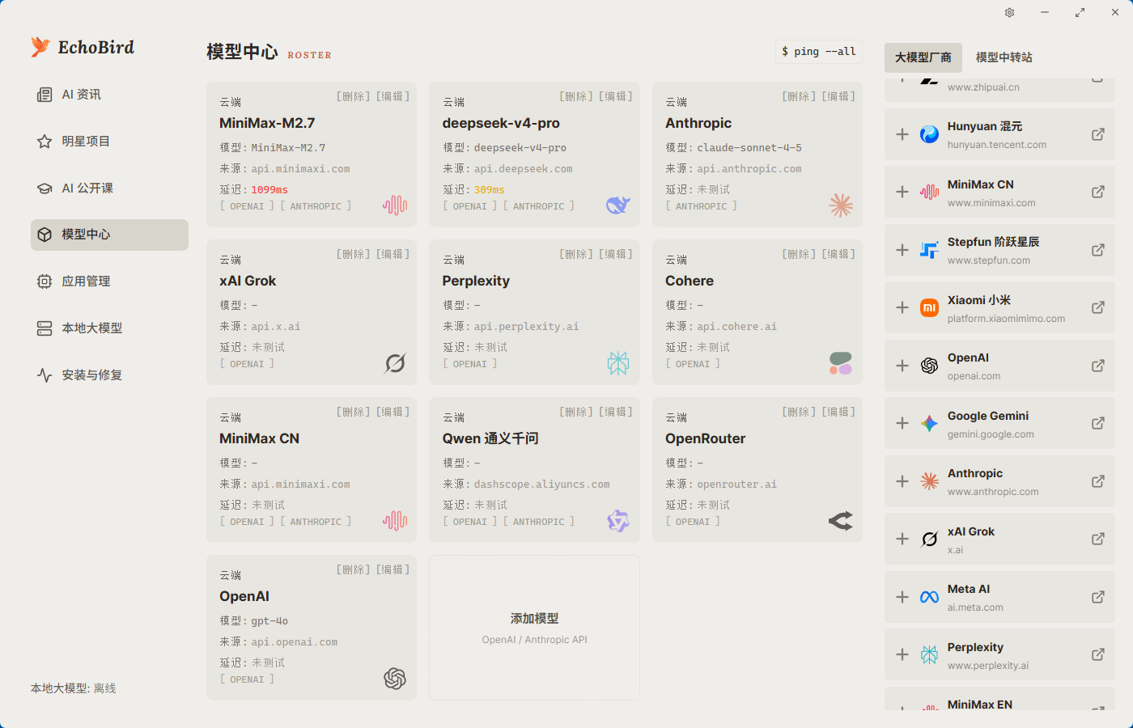Click the 明星项目 star icon
This screenshot has height=728, width=1133.
click(x=45, y=142)
